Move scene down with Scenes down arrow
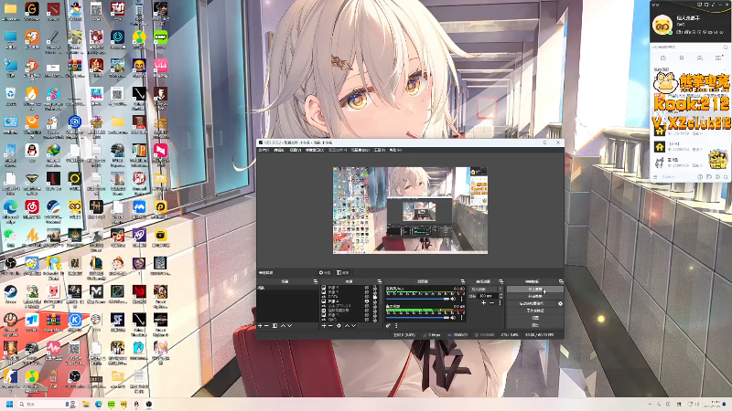 [x=289, y=326]
